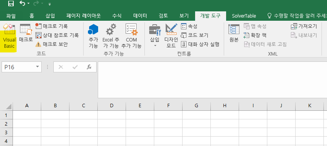This screenshot has width=327, height=146.
Task: Switch to the 삽입 ribbon tab
Action: click(50, 16)
